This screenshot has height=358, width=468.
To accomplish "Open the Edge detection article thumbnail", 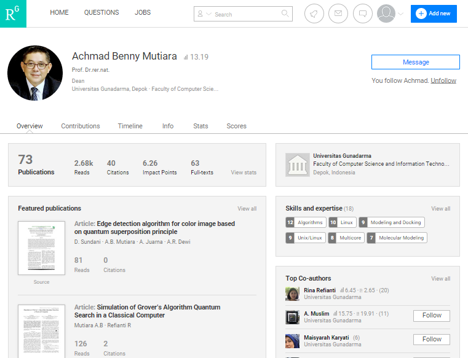I will (x=41, y=248).
